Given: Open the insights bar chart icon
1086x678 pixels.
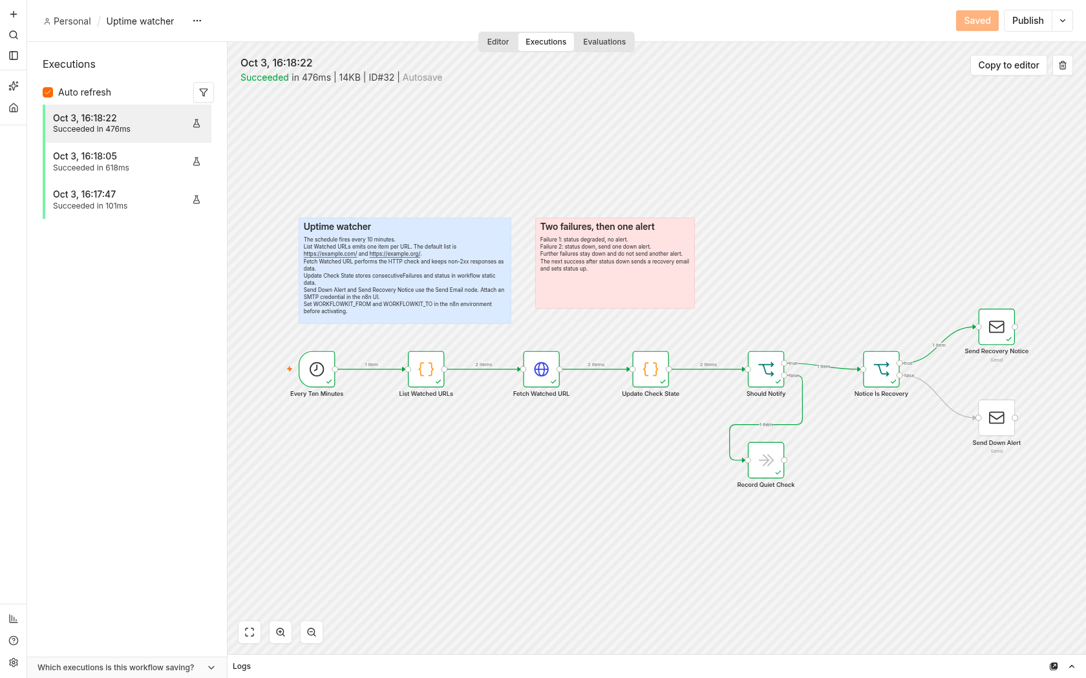Looking at the screenshot, I should click(x=14, y=619).
